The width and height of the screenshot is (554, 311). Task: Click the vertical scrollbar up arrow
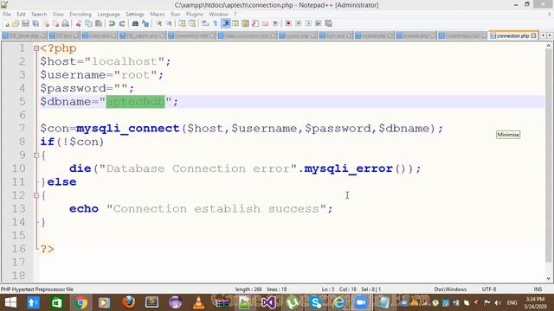click(549, 45)
